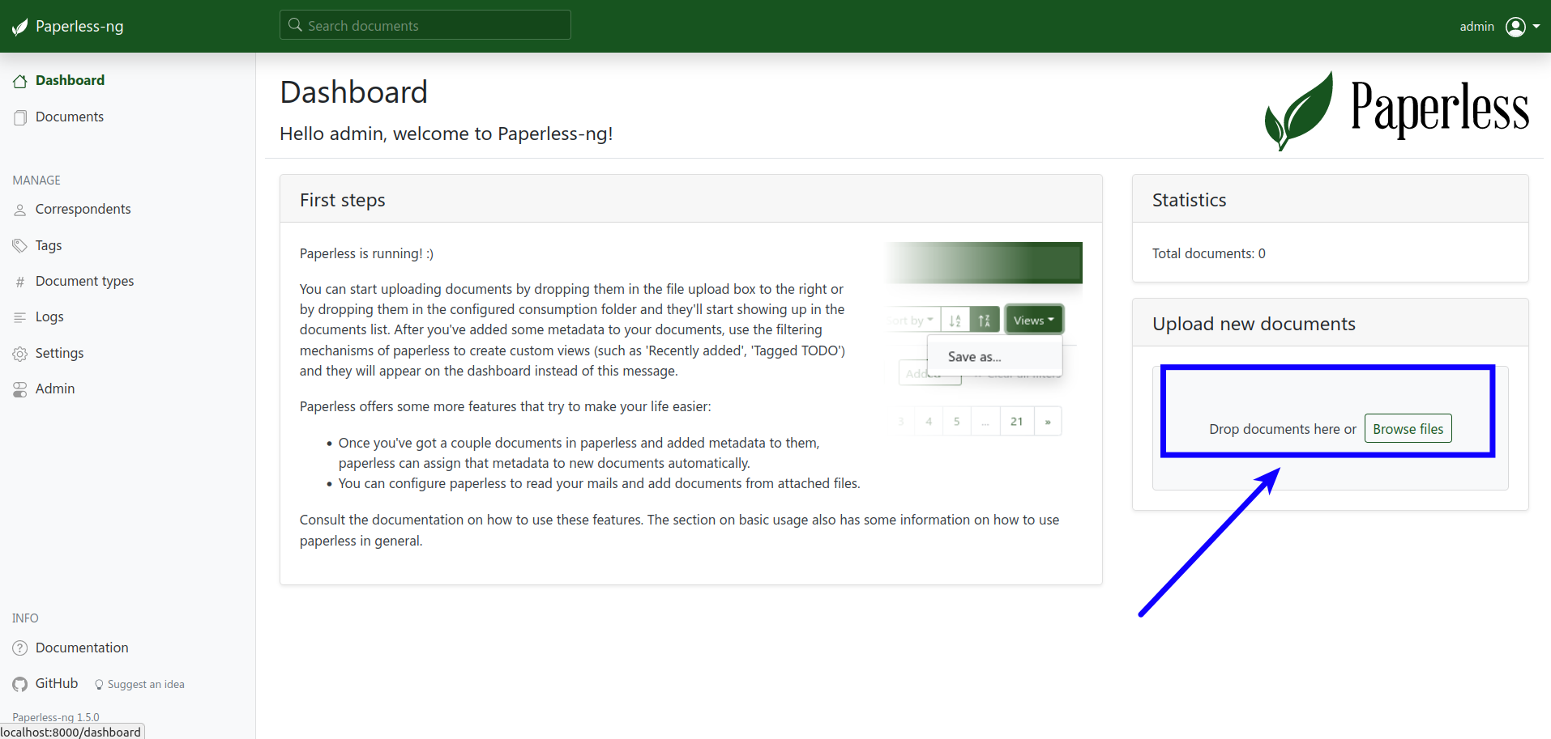This screenshot has height=739, width=1551.
Task: Click the Dashboard house icon
Action: (20, 81)
